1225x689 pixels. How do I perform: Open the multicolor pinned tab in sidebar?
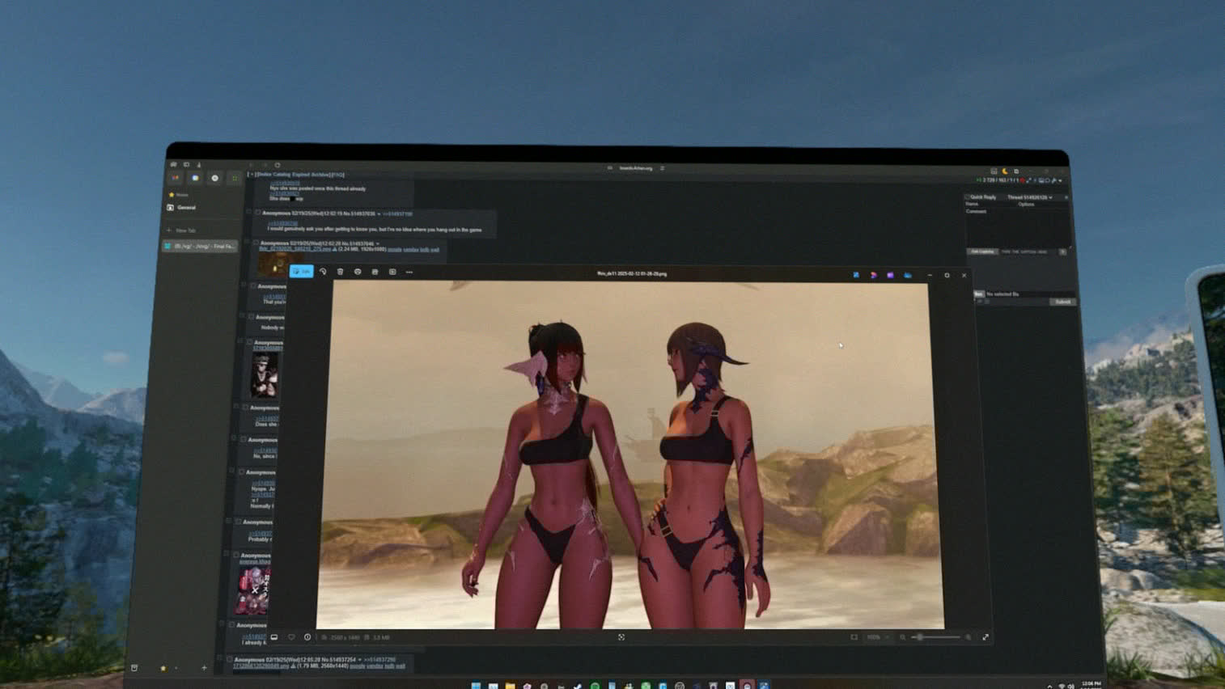coord(176,178)
